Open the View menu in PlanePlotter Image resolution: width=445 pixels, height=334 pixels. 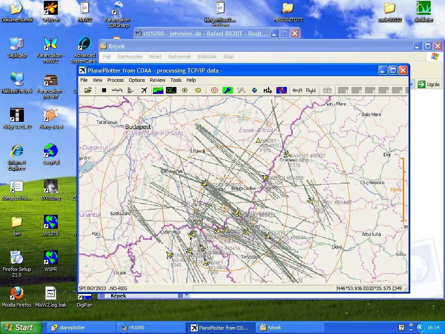click(x=97, y=80)
